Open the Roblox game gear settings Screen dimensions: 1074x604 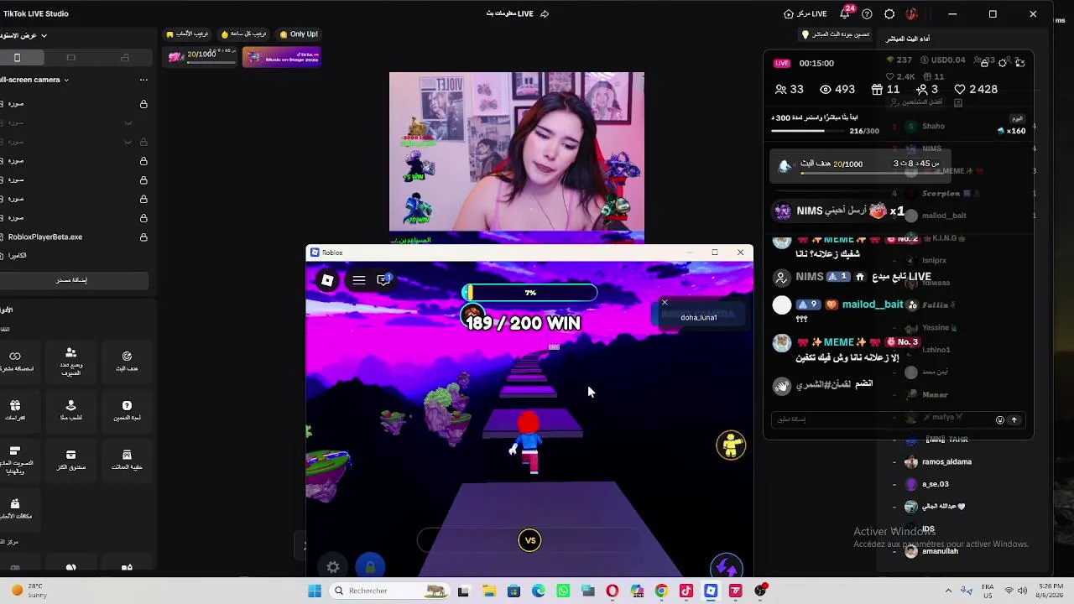click(x=333, y=567)
